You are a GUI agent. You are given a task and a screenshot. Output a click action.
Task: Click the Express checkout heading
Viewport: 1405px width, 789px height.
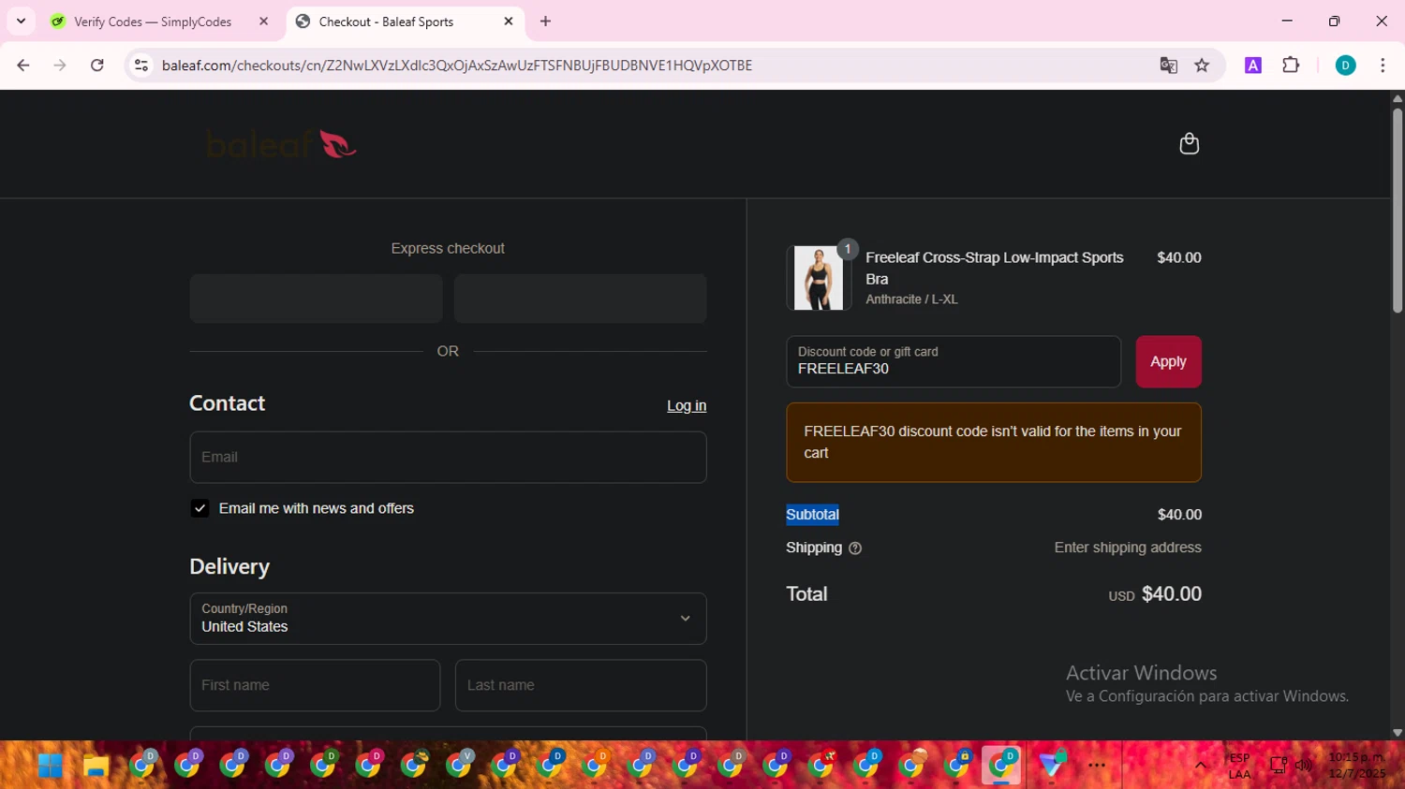(x=448, y=248)
